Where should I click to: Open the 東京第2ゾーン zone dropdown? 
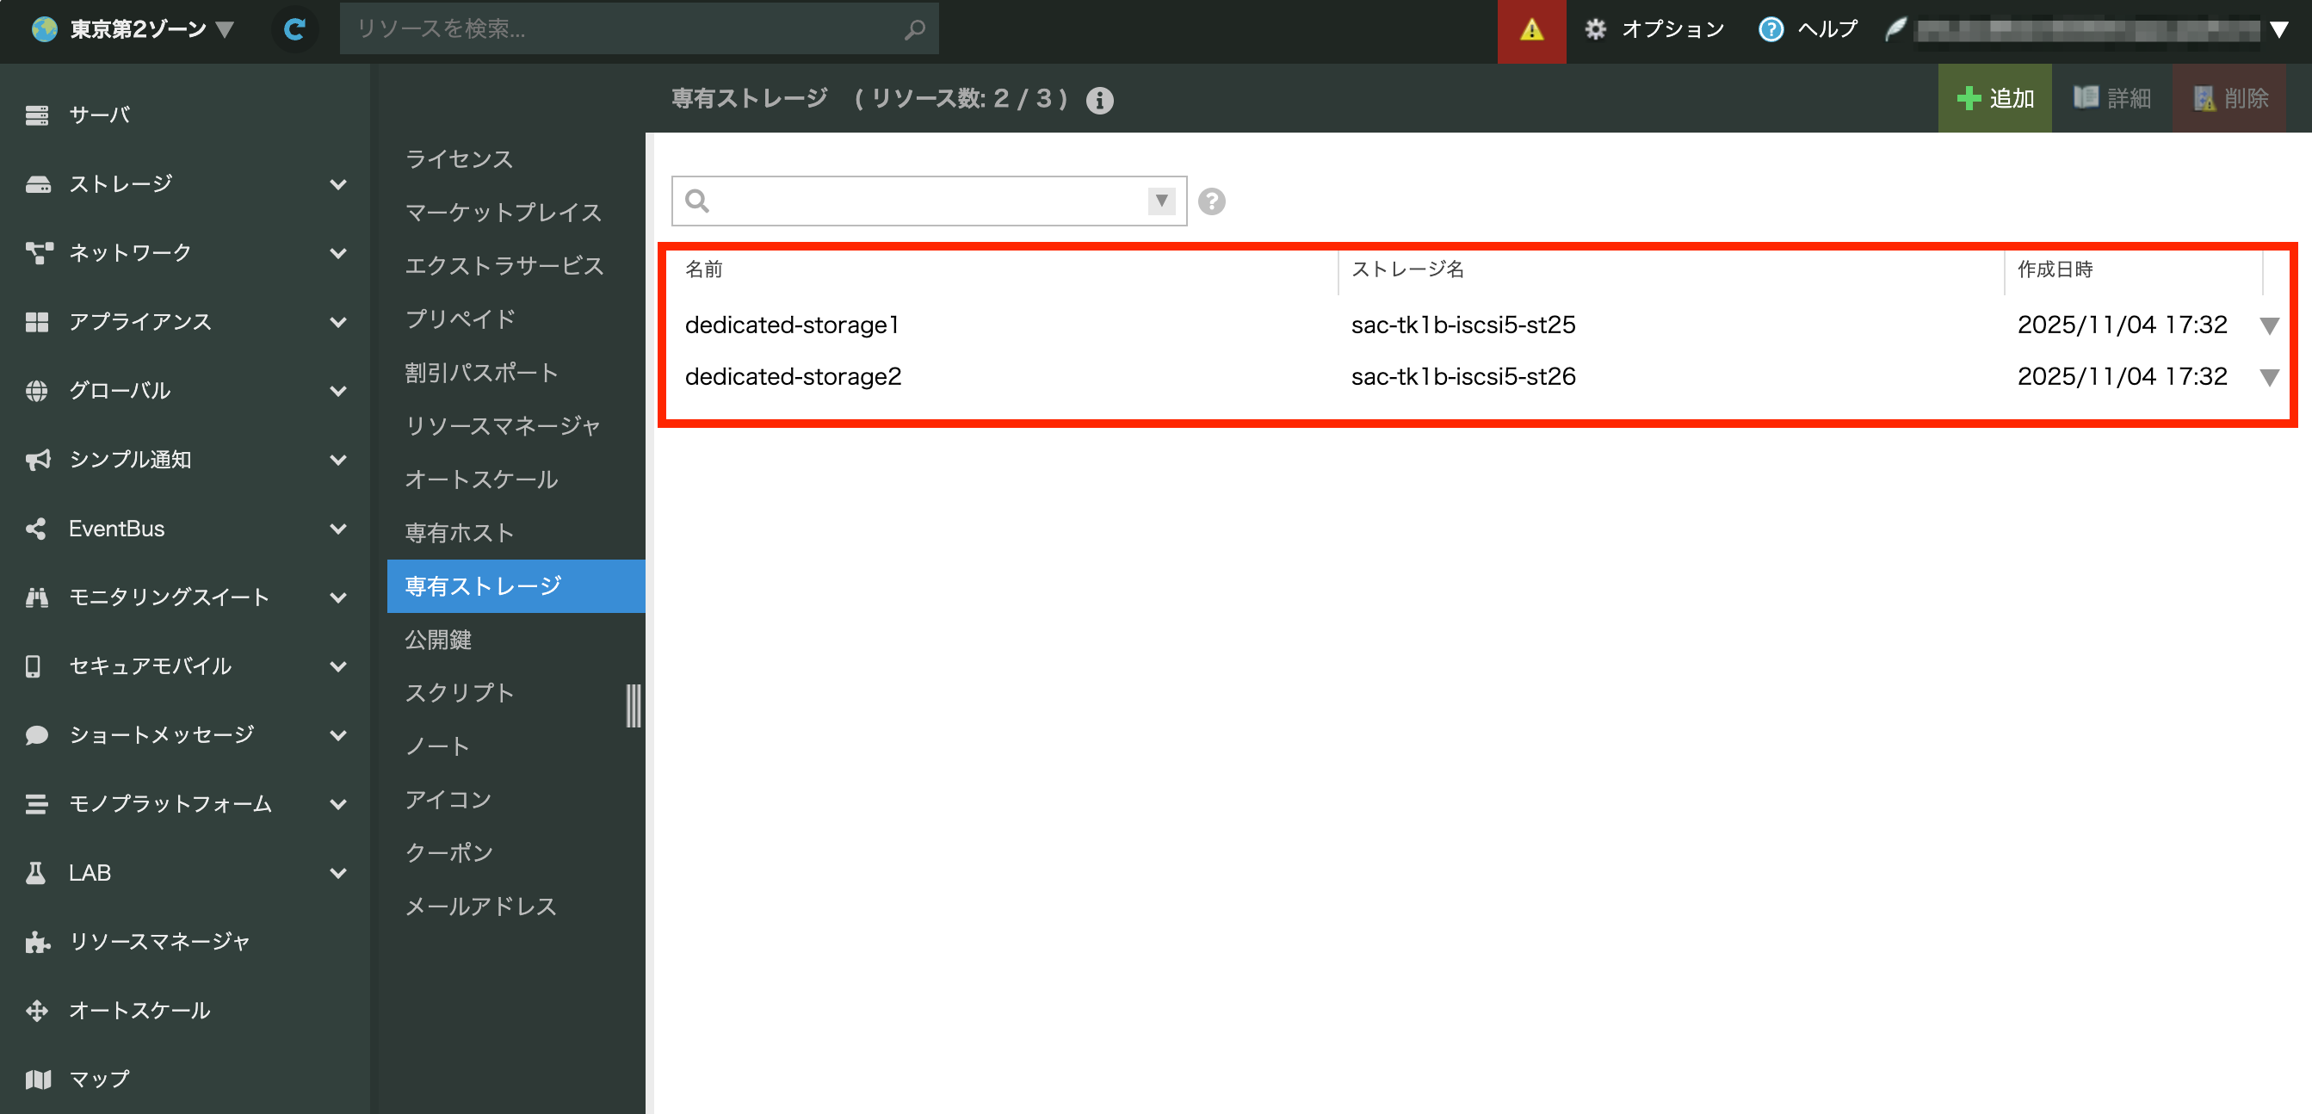(134, 29)
